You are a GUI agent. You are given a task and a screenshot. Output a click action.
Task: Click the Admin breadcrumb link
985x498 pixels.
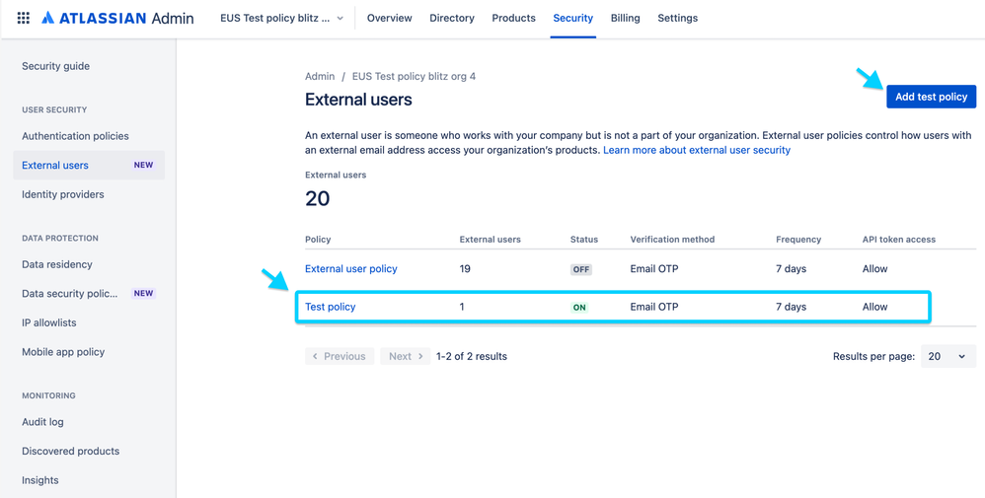click(x=320, y=76)
